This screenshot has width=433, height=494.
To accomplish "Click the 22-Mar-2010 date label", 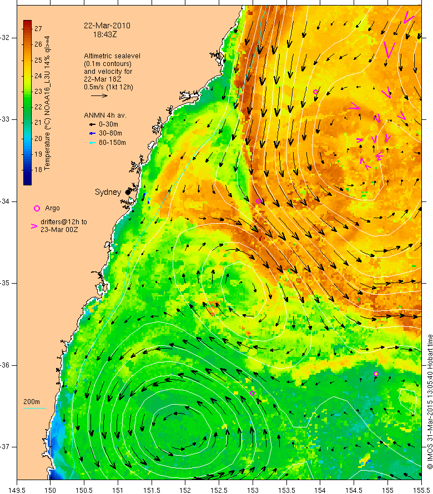I will pos(107,26).
